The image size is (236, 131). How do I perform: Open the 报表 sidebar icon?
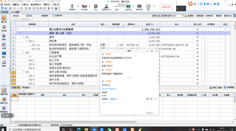pos(4,62)
